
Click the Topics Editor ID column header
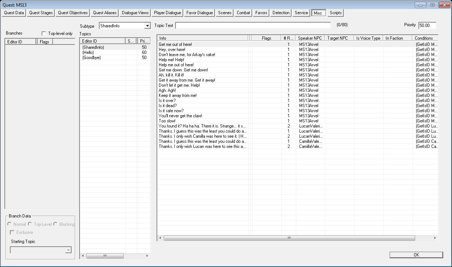[103, 41]
